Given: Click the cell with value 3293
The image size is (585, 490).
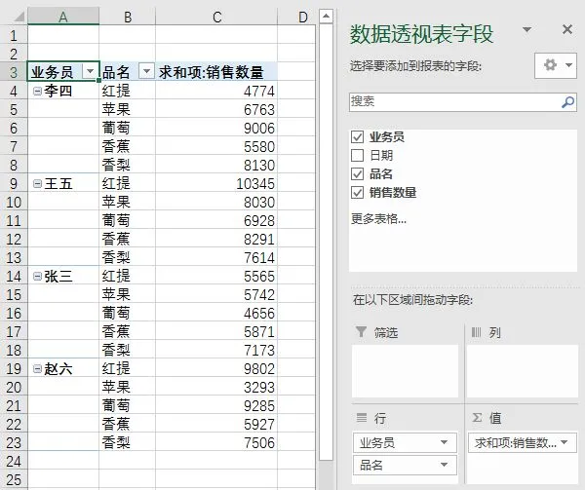Looking at the screenshot, I should click(216, 387).
